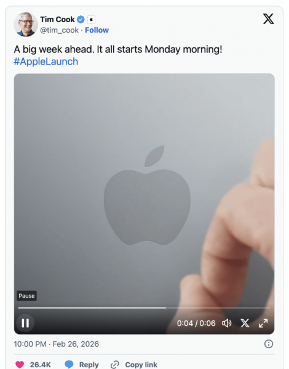The image size is (289, 369).
Task: Click the Copy link label
Action: (141, 365)
